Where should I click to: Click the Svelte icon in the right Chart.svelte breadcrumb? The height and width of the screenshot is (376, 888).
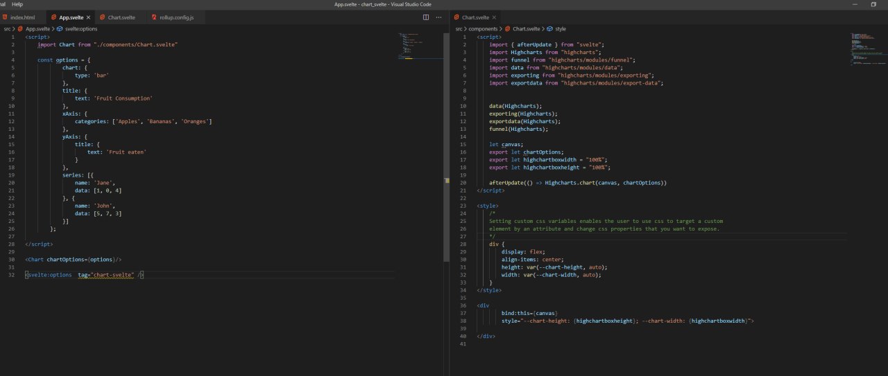click(x=508, y=29)
